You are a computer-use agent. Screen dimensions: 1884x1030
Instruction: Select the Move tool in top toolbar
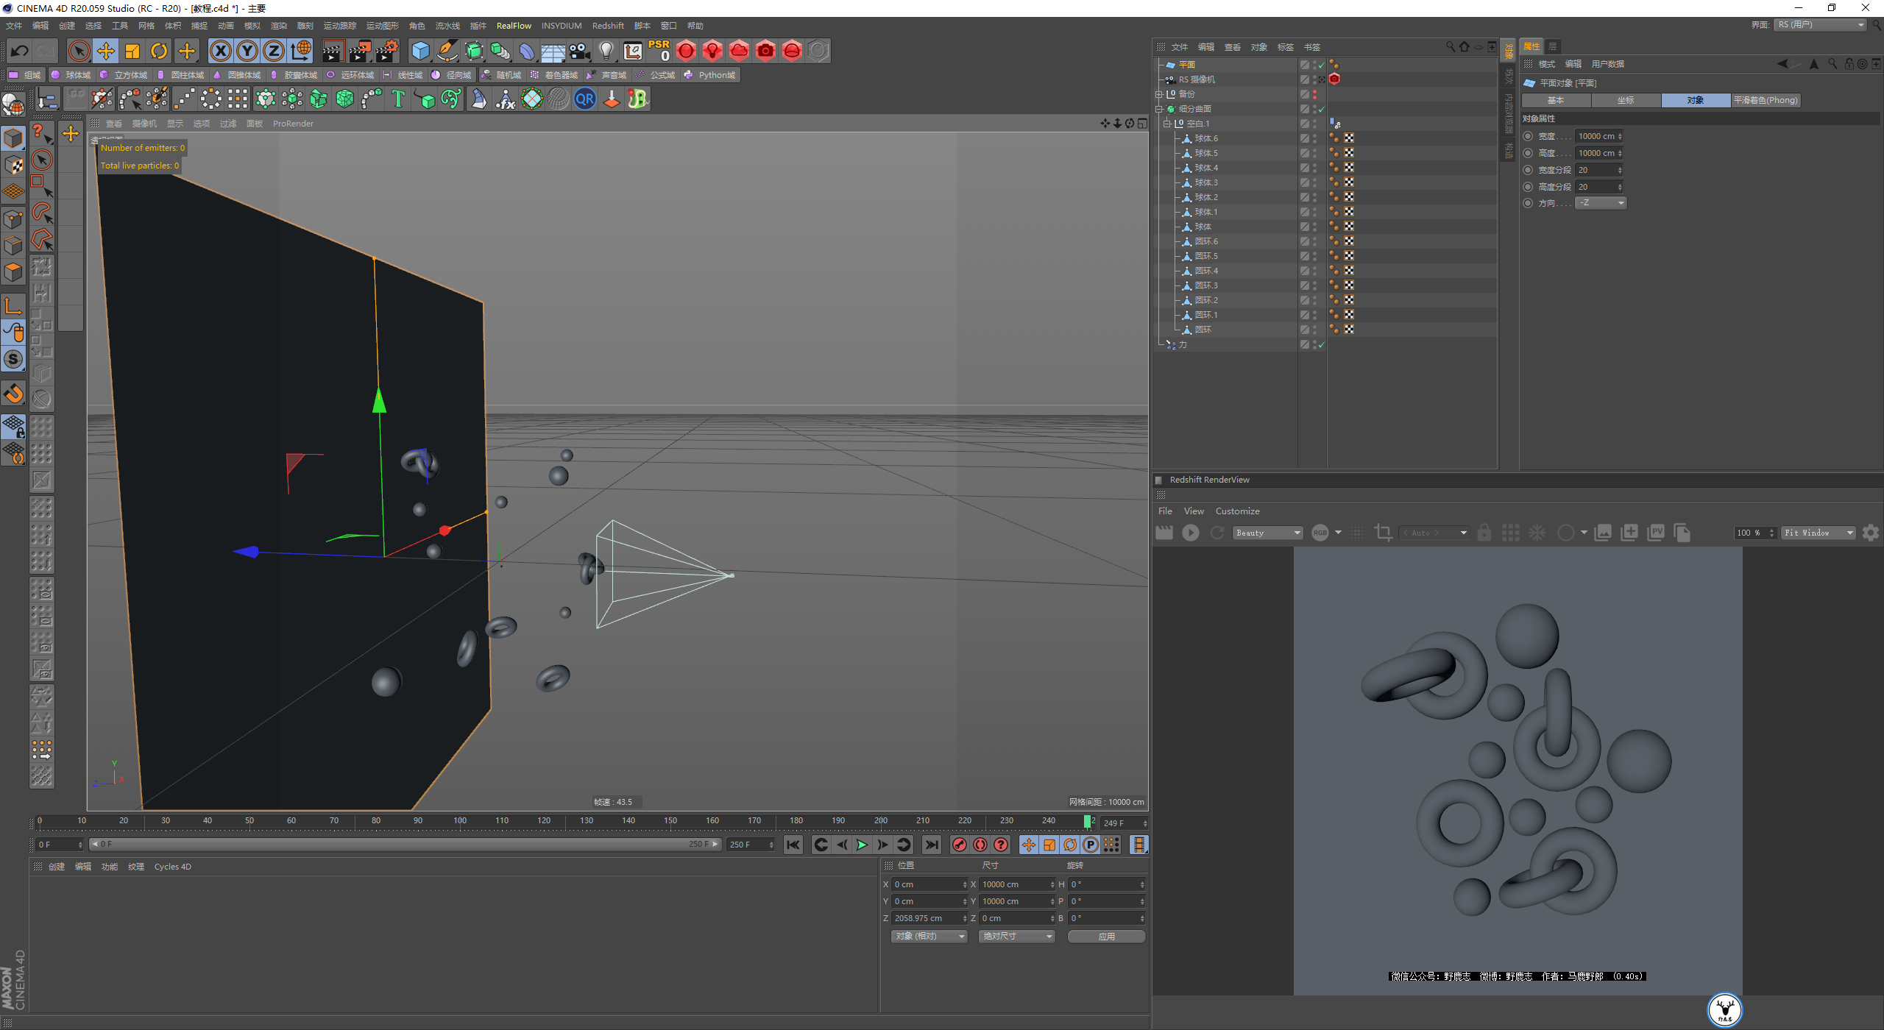106,51
